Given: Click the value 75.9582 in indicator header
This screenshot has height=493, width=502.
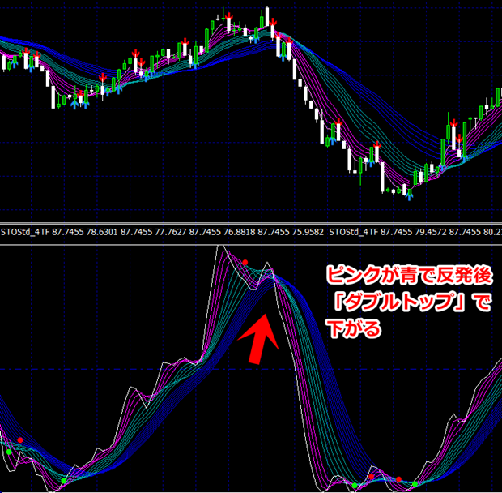Looking at the screenshot, I should tap(308, 232).
